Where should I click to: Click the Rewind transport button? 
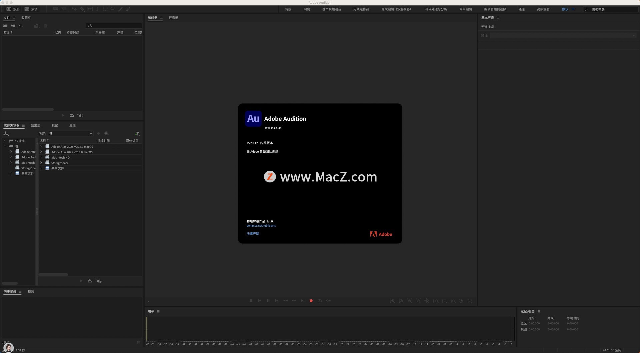click(285, 301)
